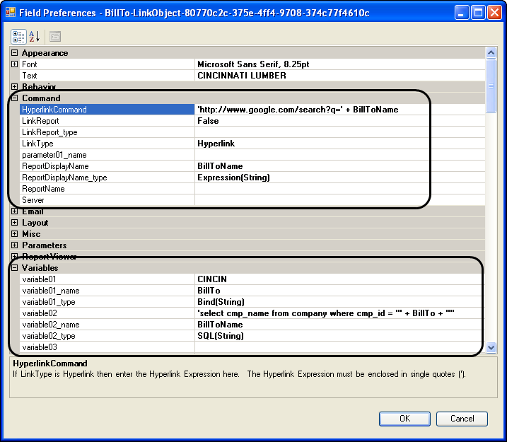
Task: Expand the Behavior category
Action: coord(15,87)
